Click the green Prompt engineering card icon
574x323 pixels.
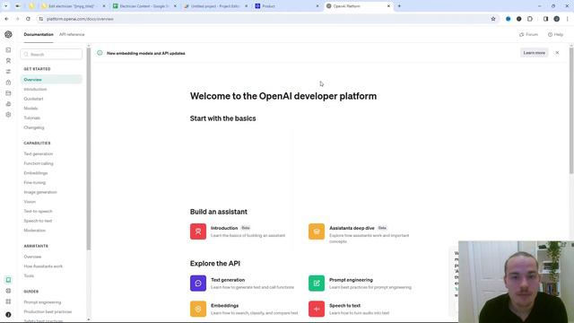pos(317,284)
